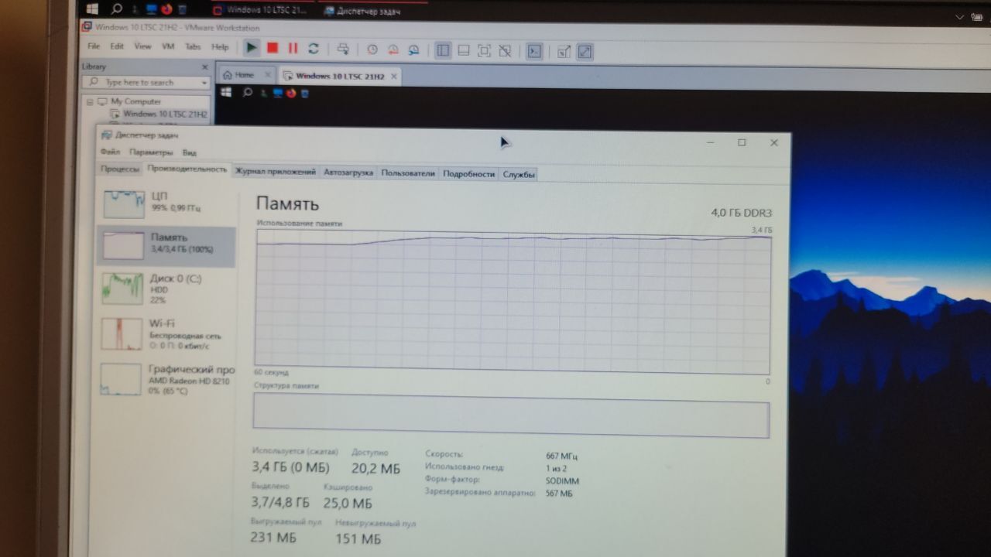
Task: Collapse the My Computer tree node
Action: 89,101
